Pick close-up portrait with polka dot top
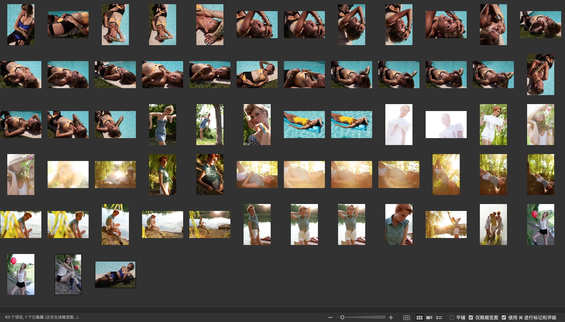565x322 pixels. click(257, 125)
